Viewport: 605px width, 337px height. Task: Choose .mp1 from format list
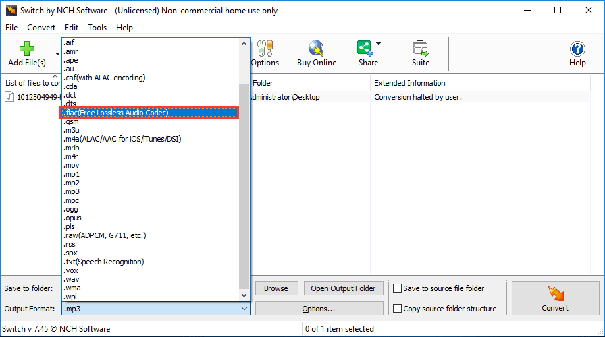(x=151, y=174)
